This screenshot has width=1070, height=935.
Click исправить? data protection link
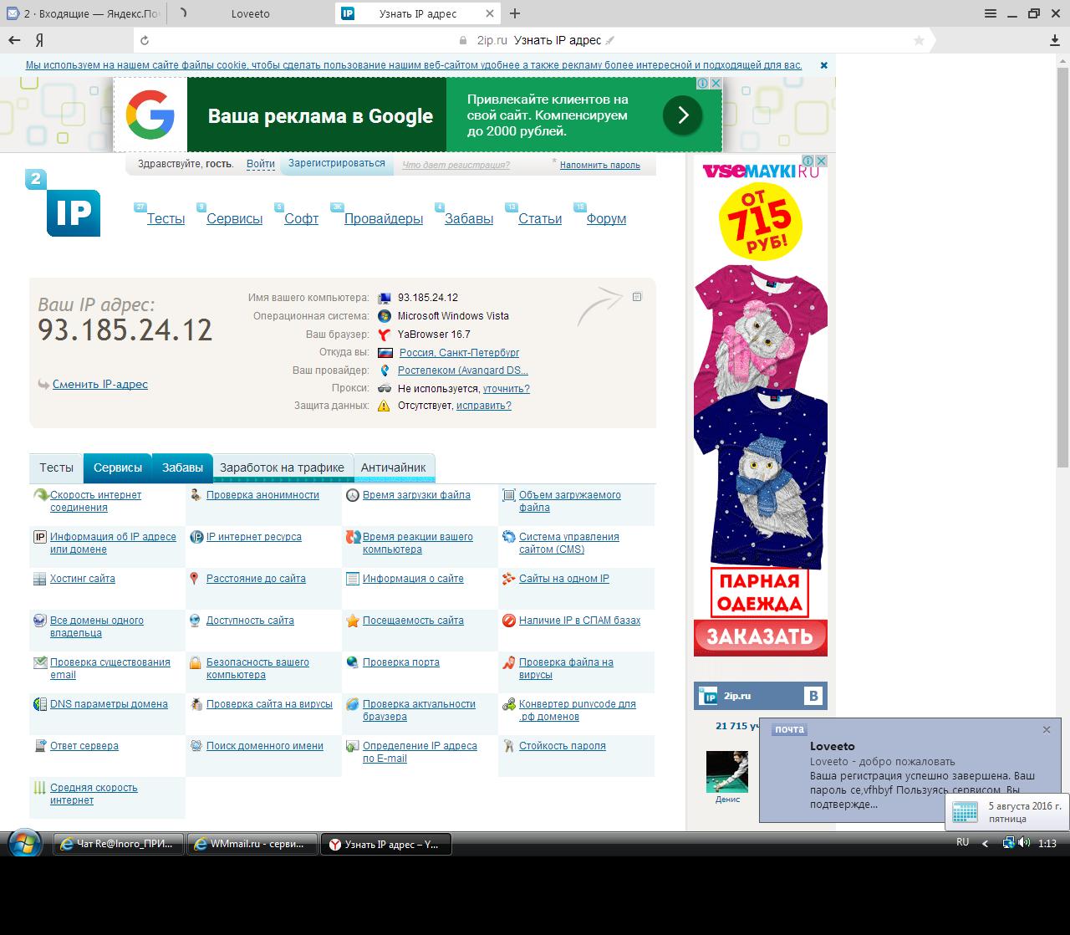484,406
